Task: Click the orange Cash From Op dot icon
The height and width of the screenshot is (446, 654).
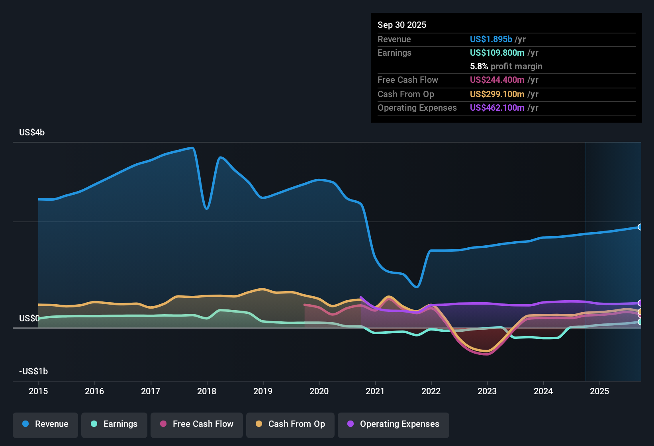Action: pyautogui.click(x=258, y=424)
